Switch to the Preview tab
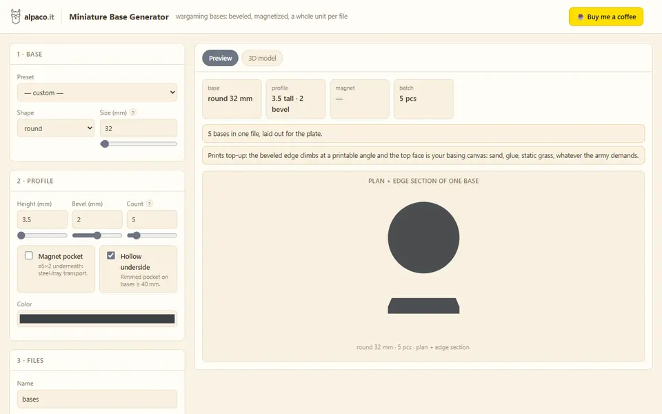 pyautogui.click(x=221, y=58)
